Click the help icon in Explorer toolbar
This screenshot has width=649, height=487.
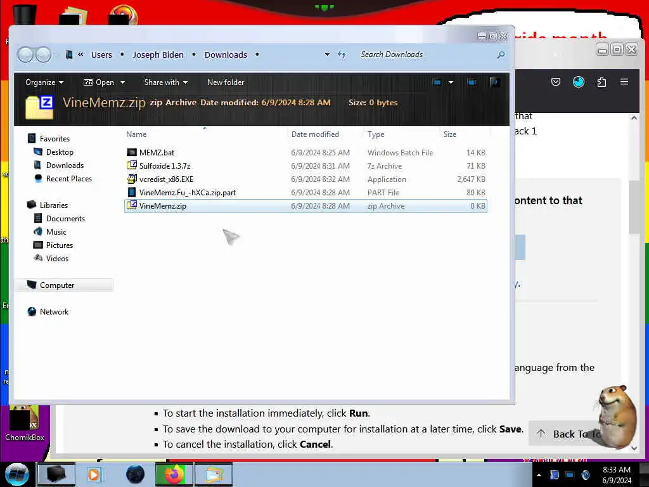(x=494, y=82)
